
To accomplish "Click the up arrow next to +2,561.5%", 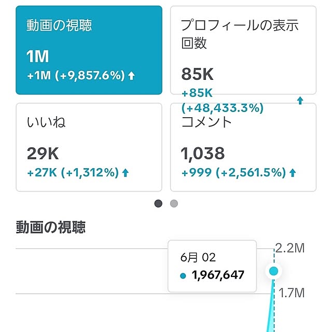I will pos(293,173).
